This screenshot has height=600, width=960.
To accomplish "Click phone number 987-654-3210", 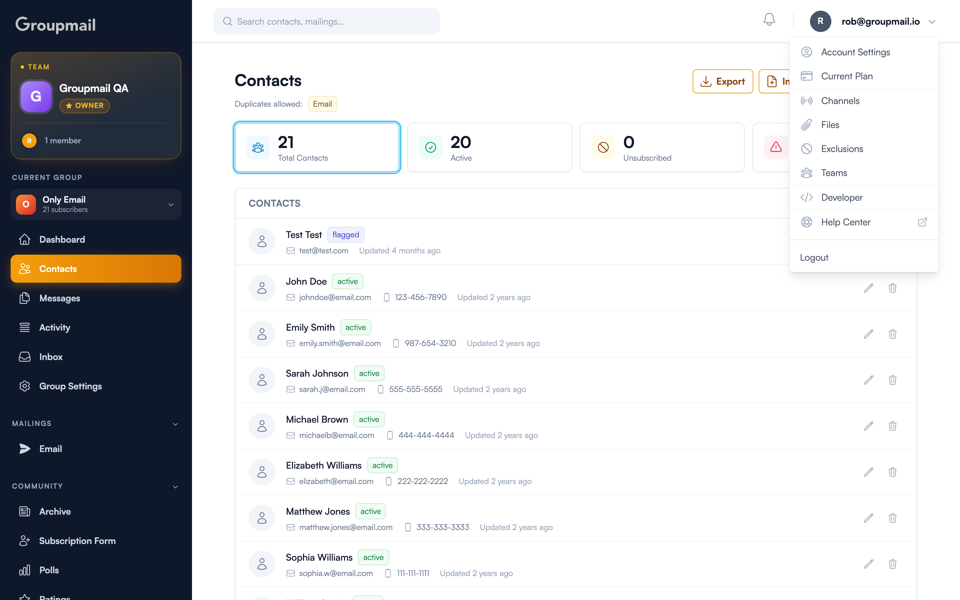I will pyautogui.click(x=430, y=344).
